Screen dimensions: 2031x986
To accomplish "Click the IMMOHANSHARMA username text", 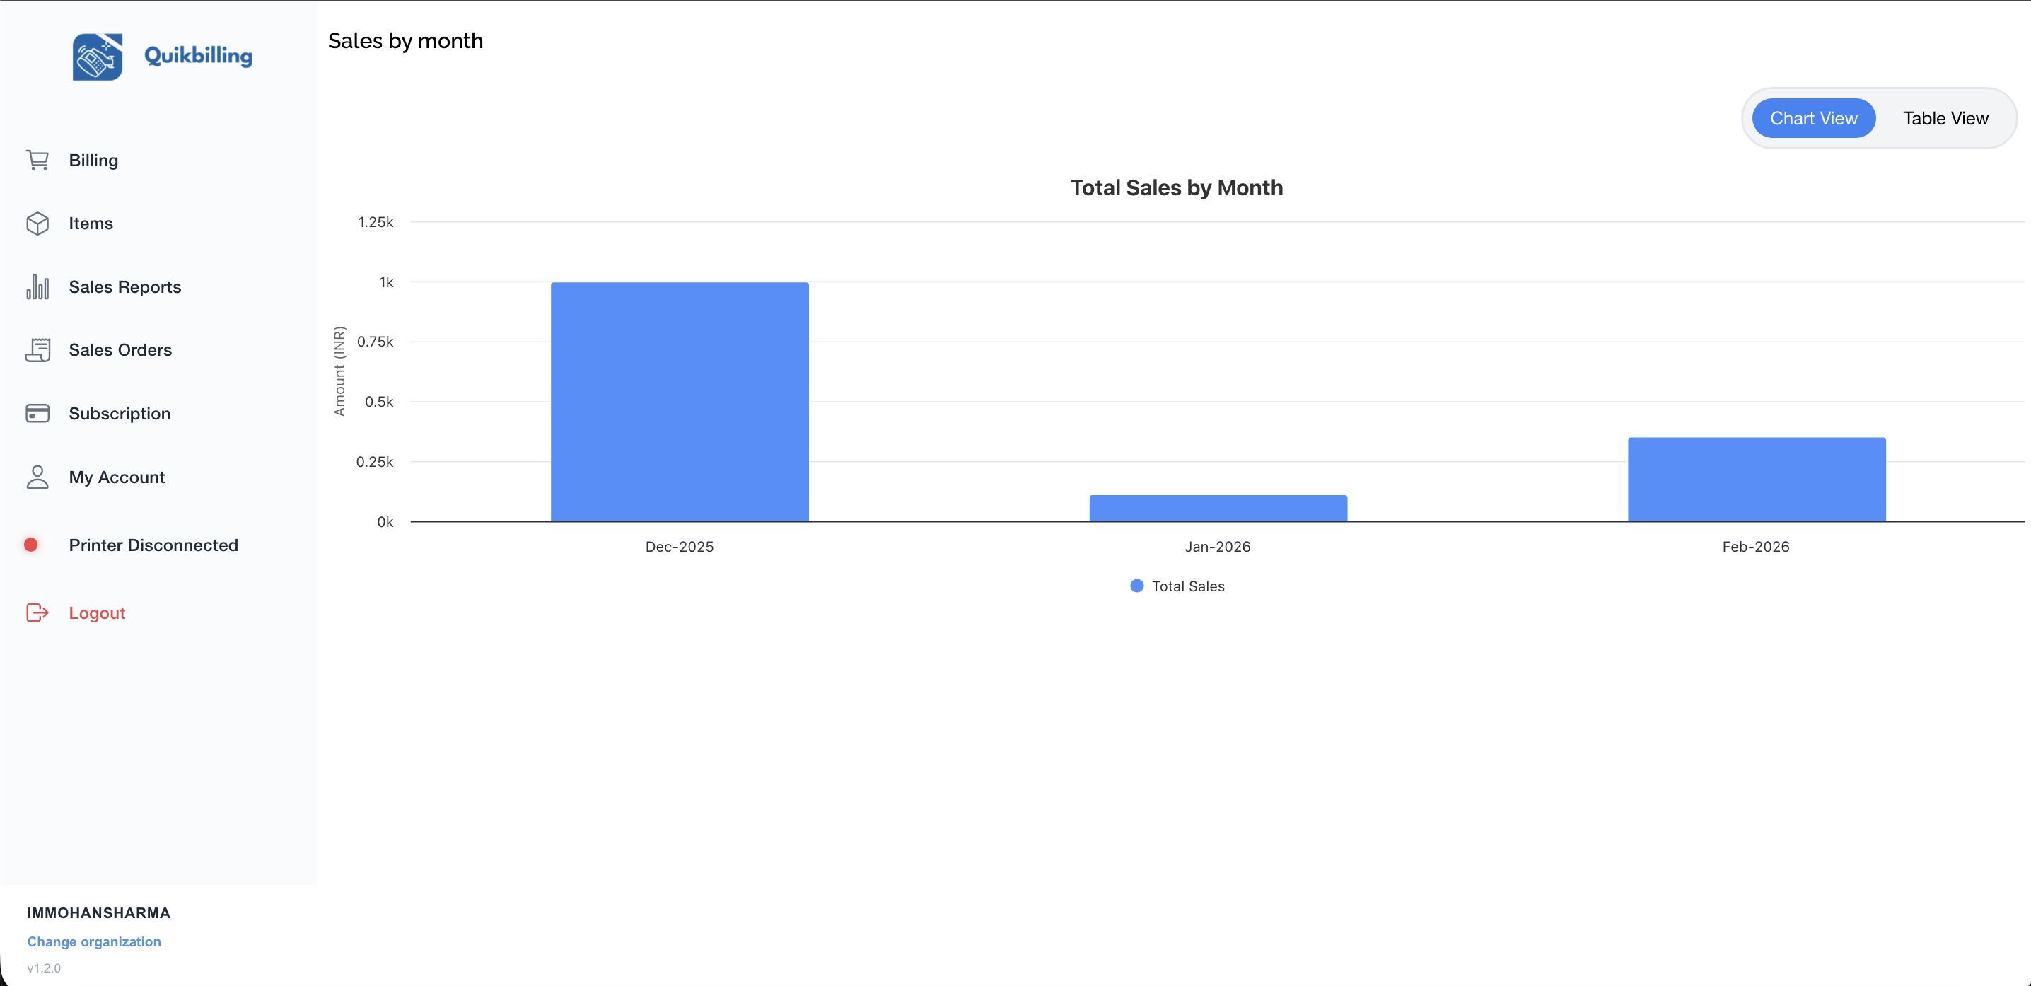I will [x=98, y=912].
